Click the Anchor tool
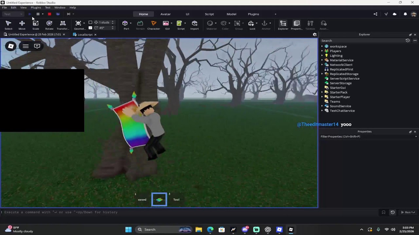This screenshot has height=235, width=419. coord(264,25)
